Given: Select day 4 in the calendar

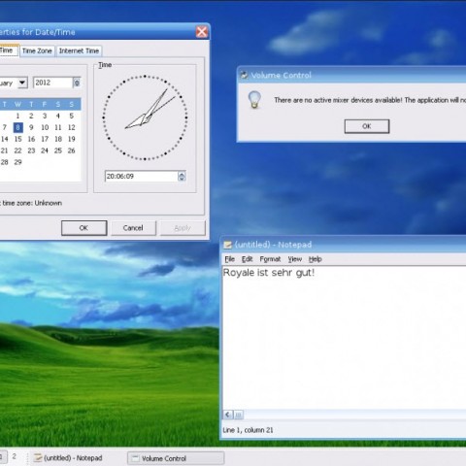Looking at the screenshot, I should tap(58, 116).
